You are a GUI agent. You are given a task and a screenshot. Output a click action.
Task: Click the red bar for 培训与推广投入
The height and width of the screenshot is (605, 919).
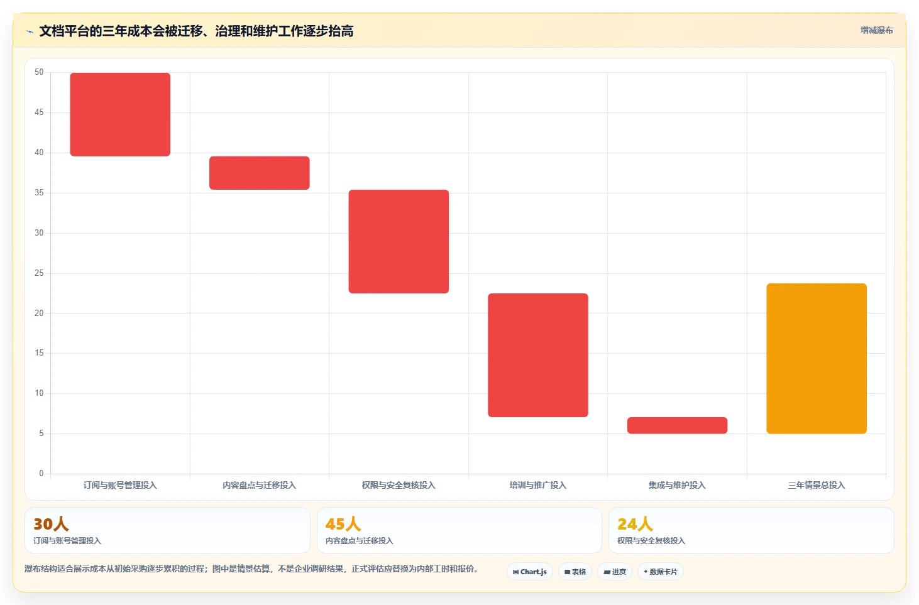point(538,355)
